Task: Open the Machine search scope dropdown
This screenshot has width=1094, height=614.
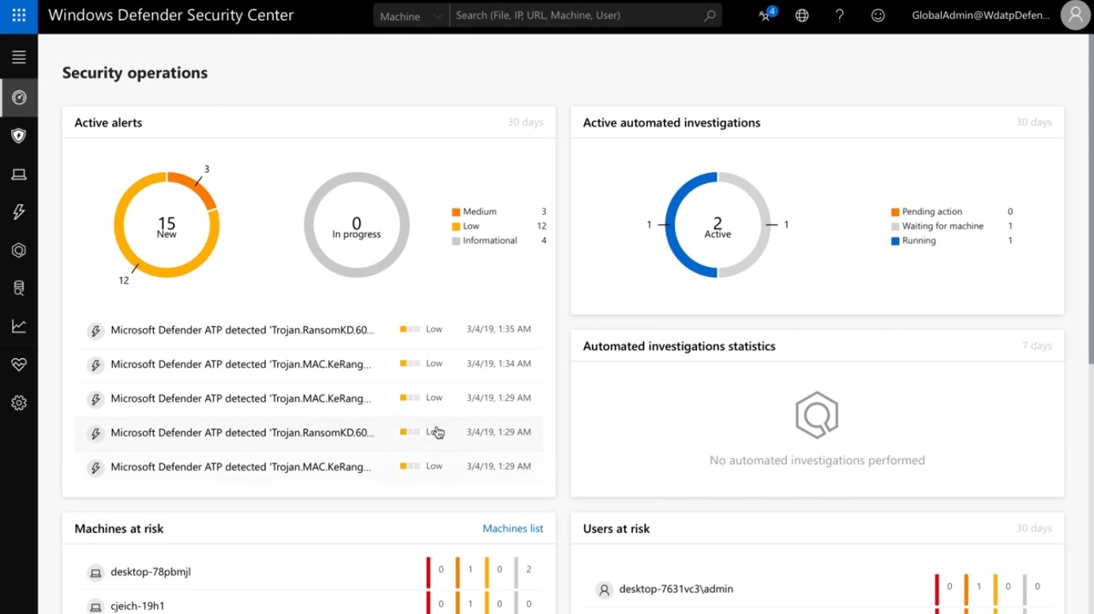Action: click(410, 15)
